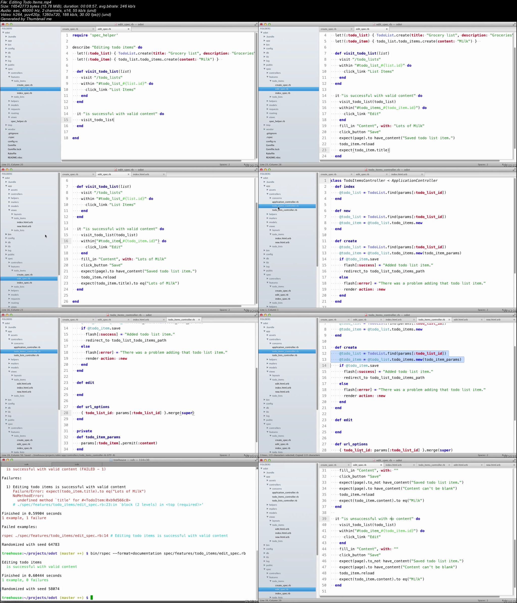This screenshot has height=603, width=517.
Task: Expand concerns folder in the 00:03:58 sidebar
Action: 270,198
